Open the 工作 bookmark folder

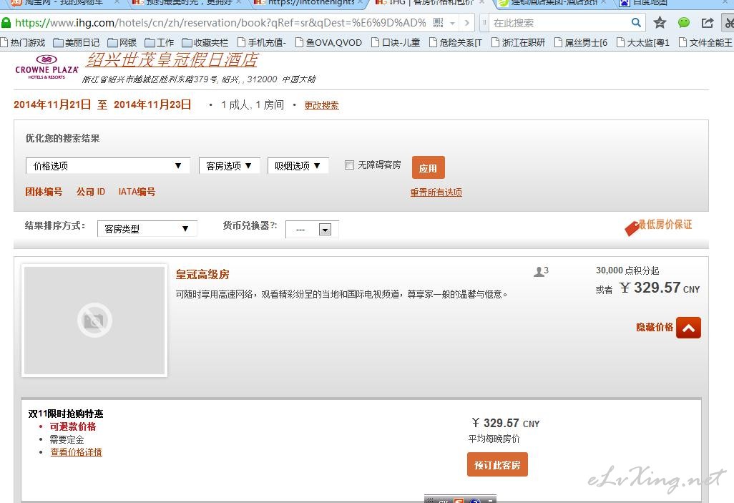click(x=159, y=43)
